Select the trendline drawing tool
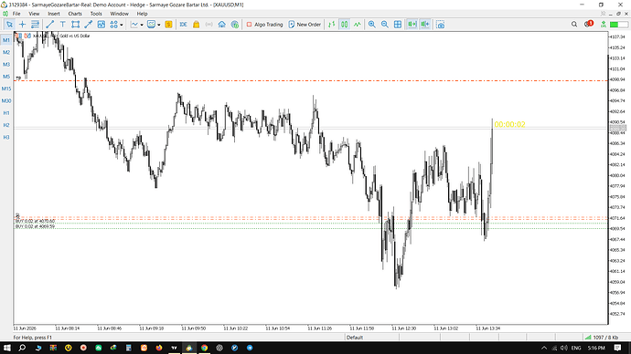631x354 pixels. pos(50,25)
